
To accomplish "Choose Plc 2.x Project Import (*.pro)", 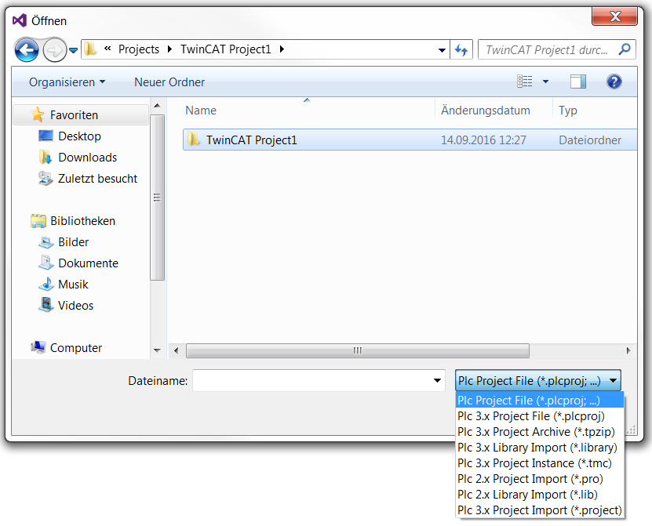I will tap(540, 479).
